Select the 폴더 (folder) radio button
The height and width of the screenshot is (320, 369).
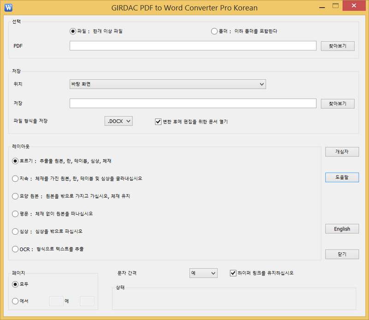click(x=214, y=31)
